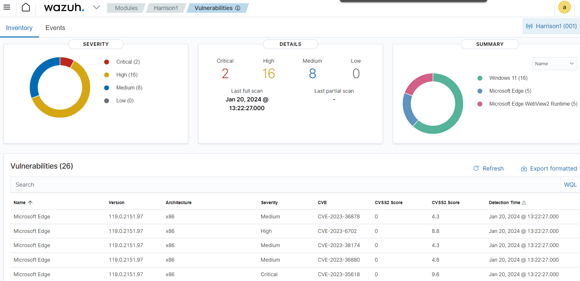Click the Vulnerabilities info icon
The width and height of the screenshot is (580, 281).
238,8
